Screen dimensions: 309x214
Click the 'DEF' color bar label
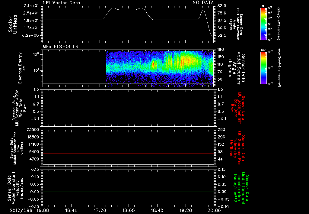pyautogui.click(x=263, y=50)
